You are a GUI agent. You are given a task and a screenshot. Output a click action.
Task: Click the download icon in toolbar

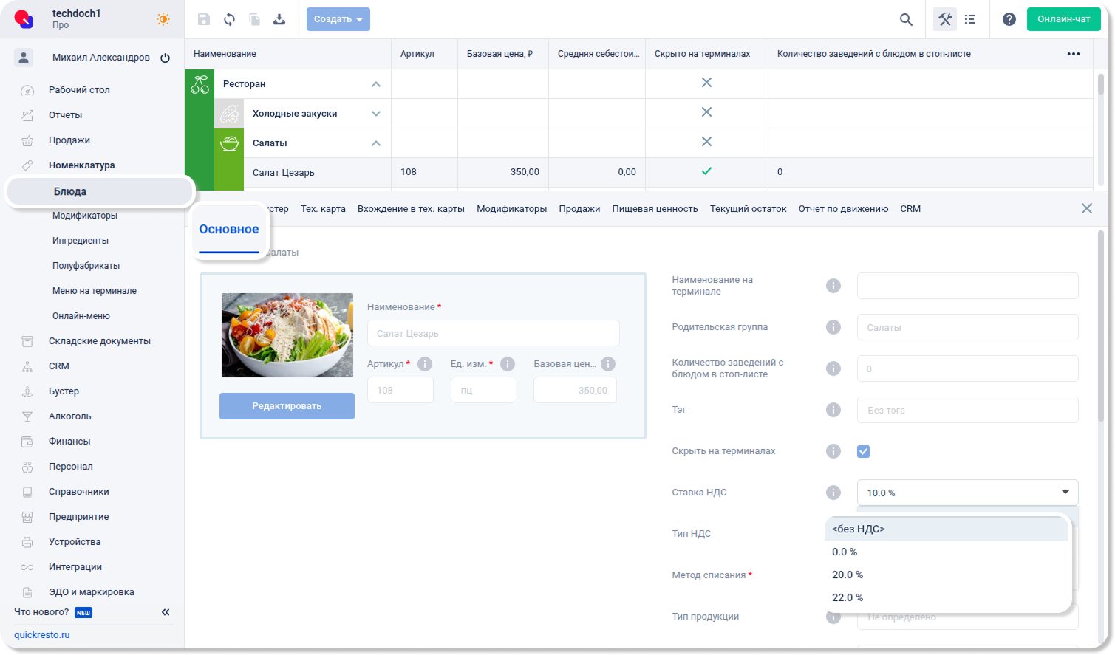click(279, 19)
